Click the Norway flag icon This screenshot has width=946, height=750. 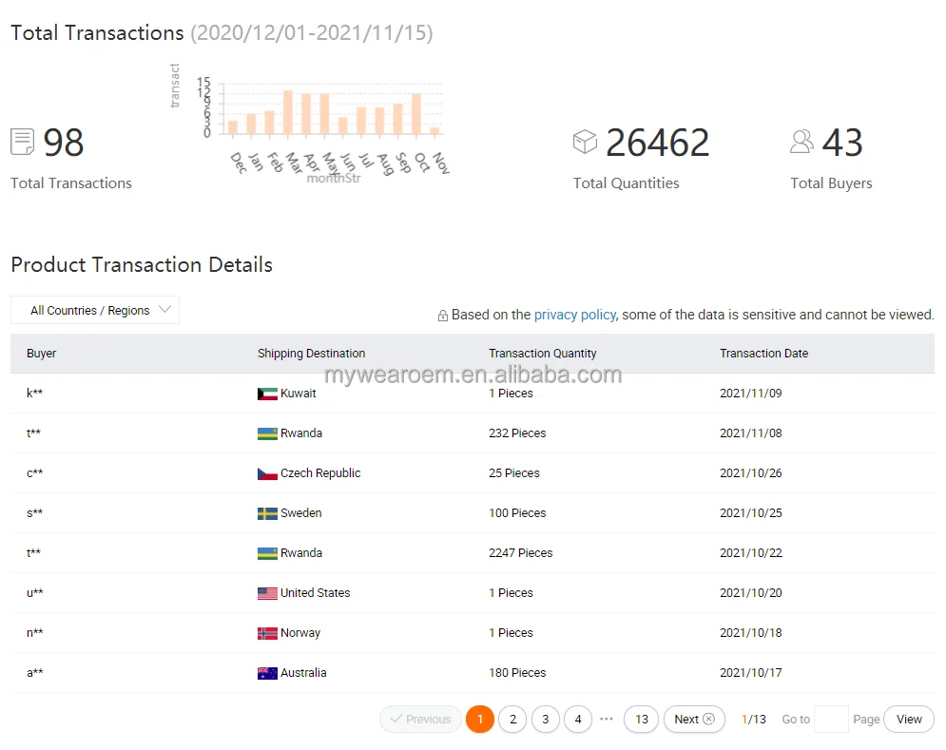267,633
